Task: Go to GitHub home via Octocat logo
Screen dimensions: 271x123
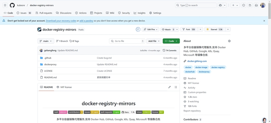Action: 12,5
